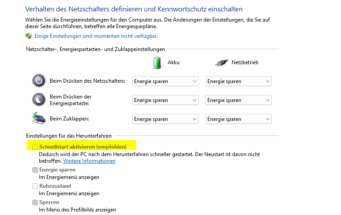Open Netzschalter dropdown for Netzbetrieb
Viewport: 341px width, 215px height.
[x=238, y=81]
